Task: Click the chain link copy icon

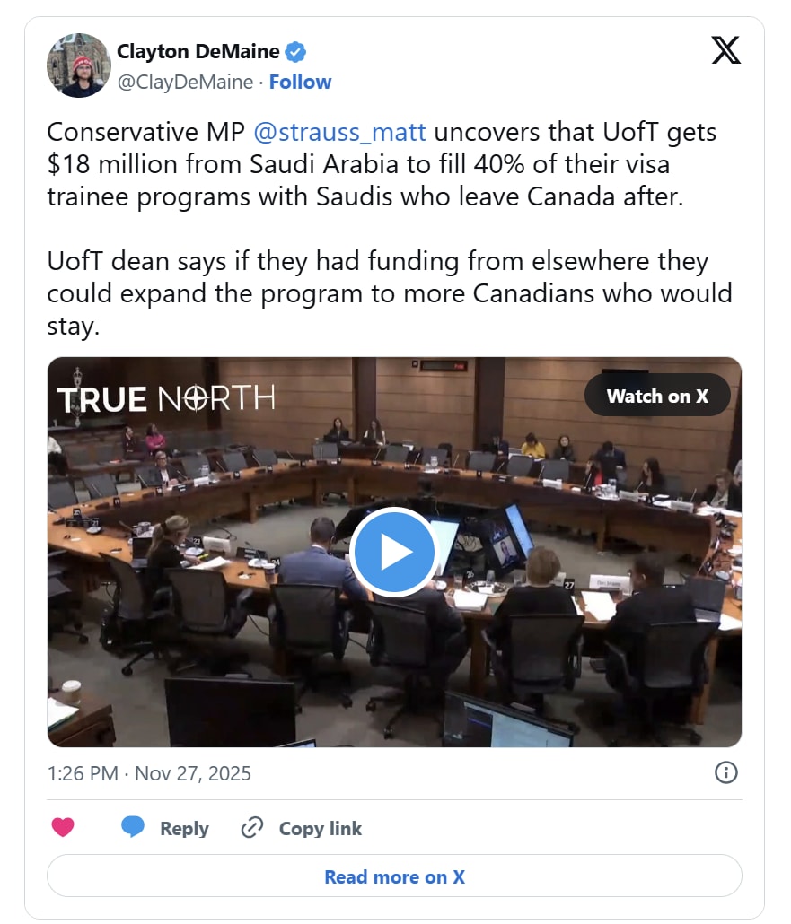Action: [252, 827]
